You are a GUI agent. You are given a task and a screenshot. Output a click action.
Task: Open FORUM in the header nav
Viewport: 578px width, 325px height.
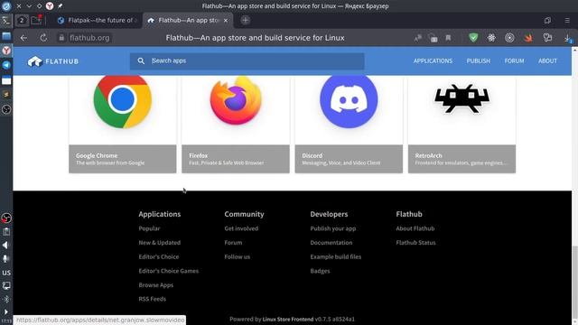(514, 60)
